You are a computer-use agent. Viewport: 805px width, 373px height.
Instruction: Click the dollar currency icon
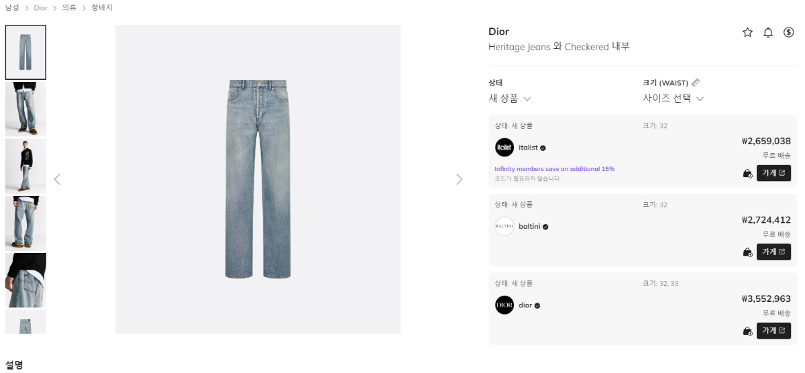coord(789,32)
